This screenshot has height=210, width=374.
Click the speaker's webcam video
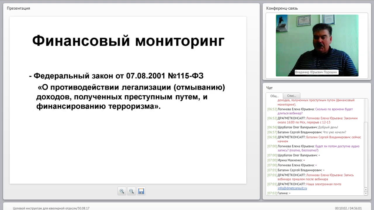(317, 45)
